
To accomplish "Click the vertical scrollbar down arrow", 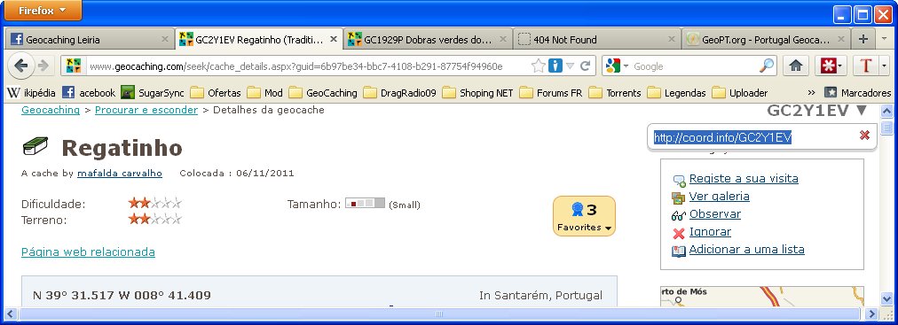I will tap(886, 298).
